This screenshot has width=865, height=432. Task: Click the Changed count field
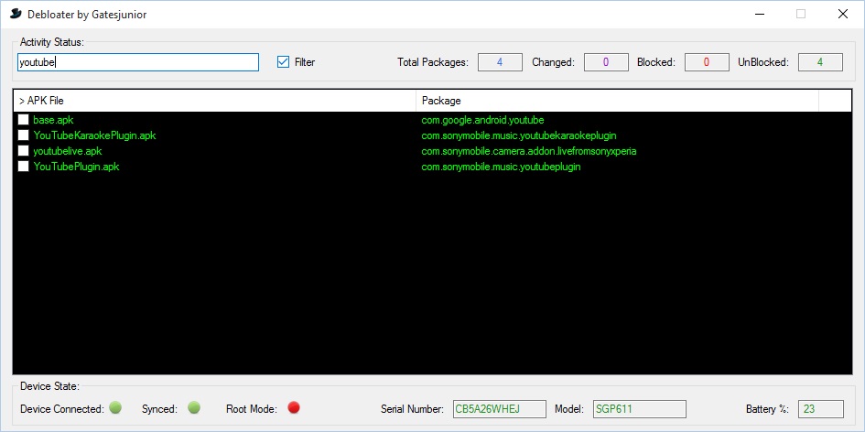[606, 62]
